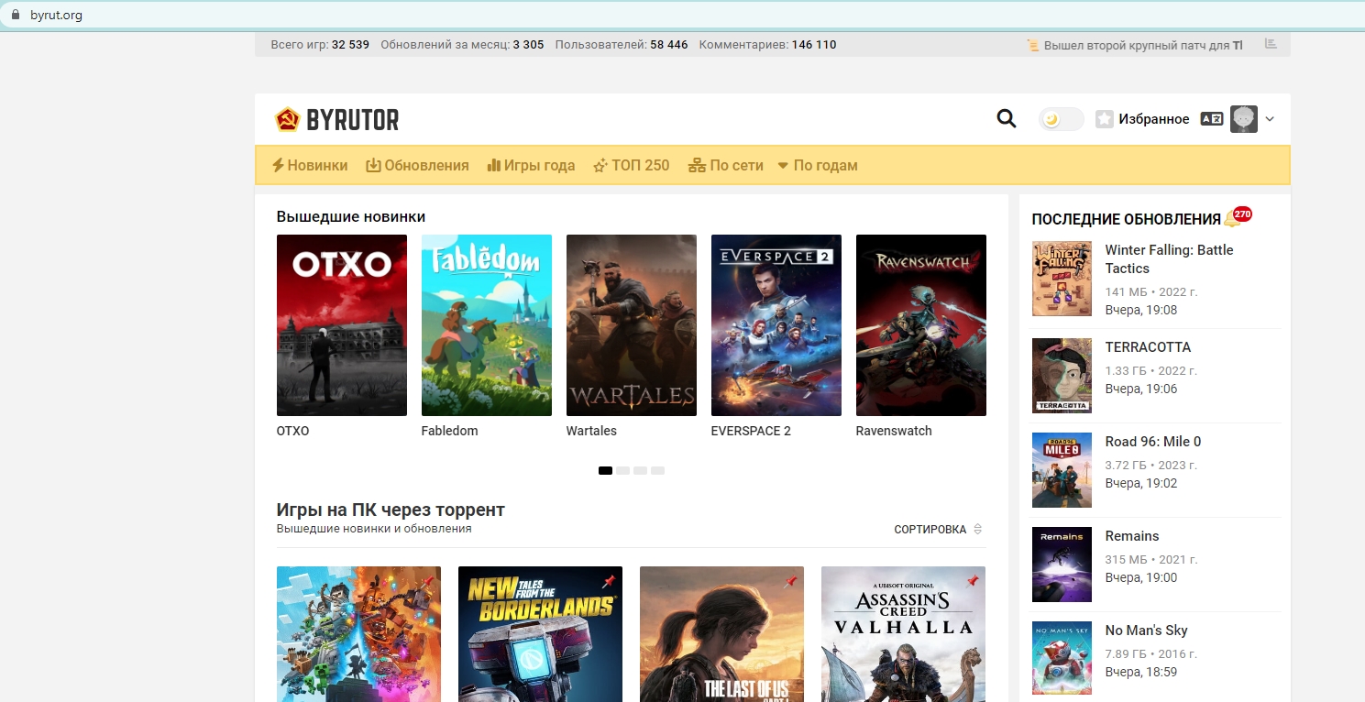Go to Обновления section
1365x702 pixels.
pos(417,166)
